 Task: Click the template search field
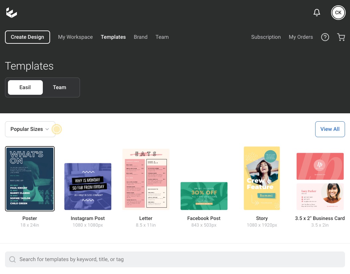(x=175, y=259)
